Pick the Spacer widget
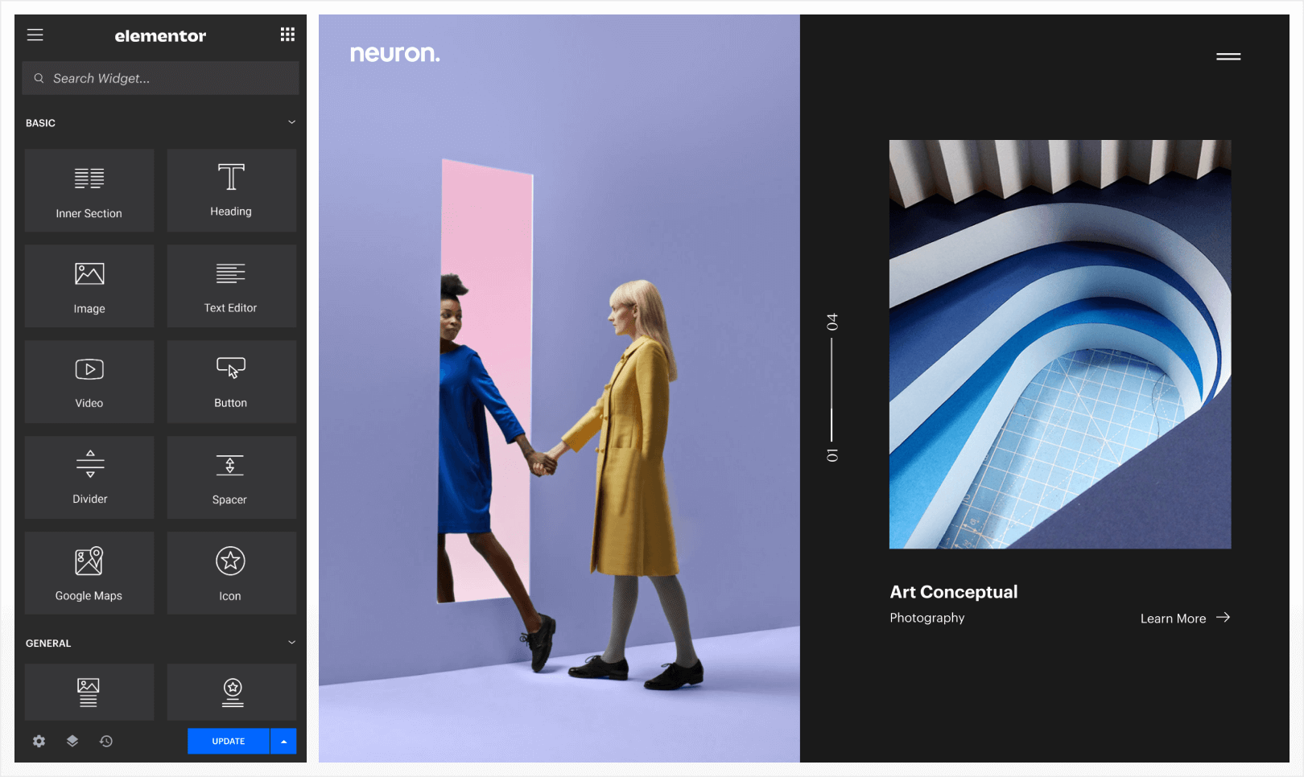The height and width of the screenshot is (777, 1304). 231,478
